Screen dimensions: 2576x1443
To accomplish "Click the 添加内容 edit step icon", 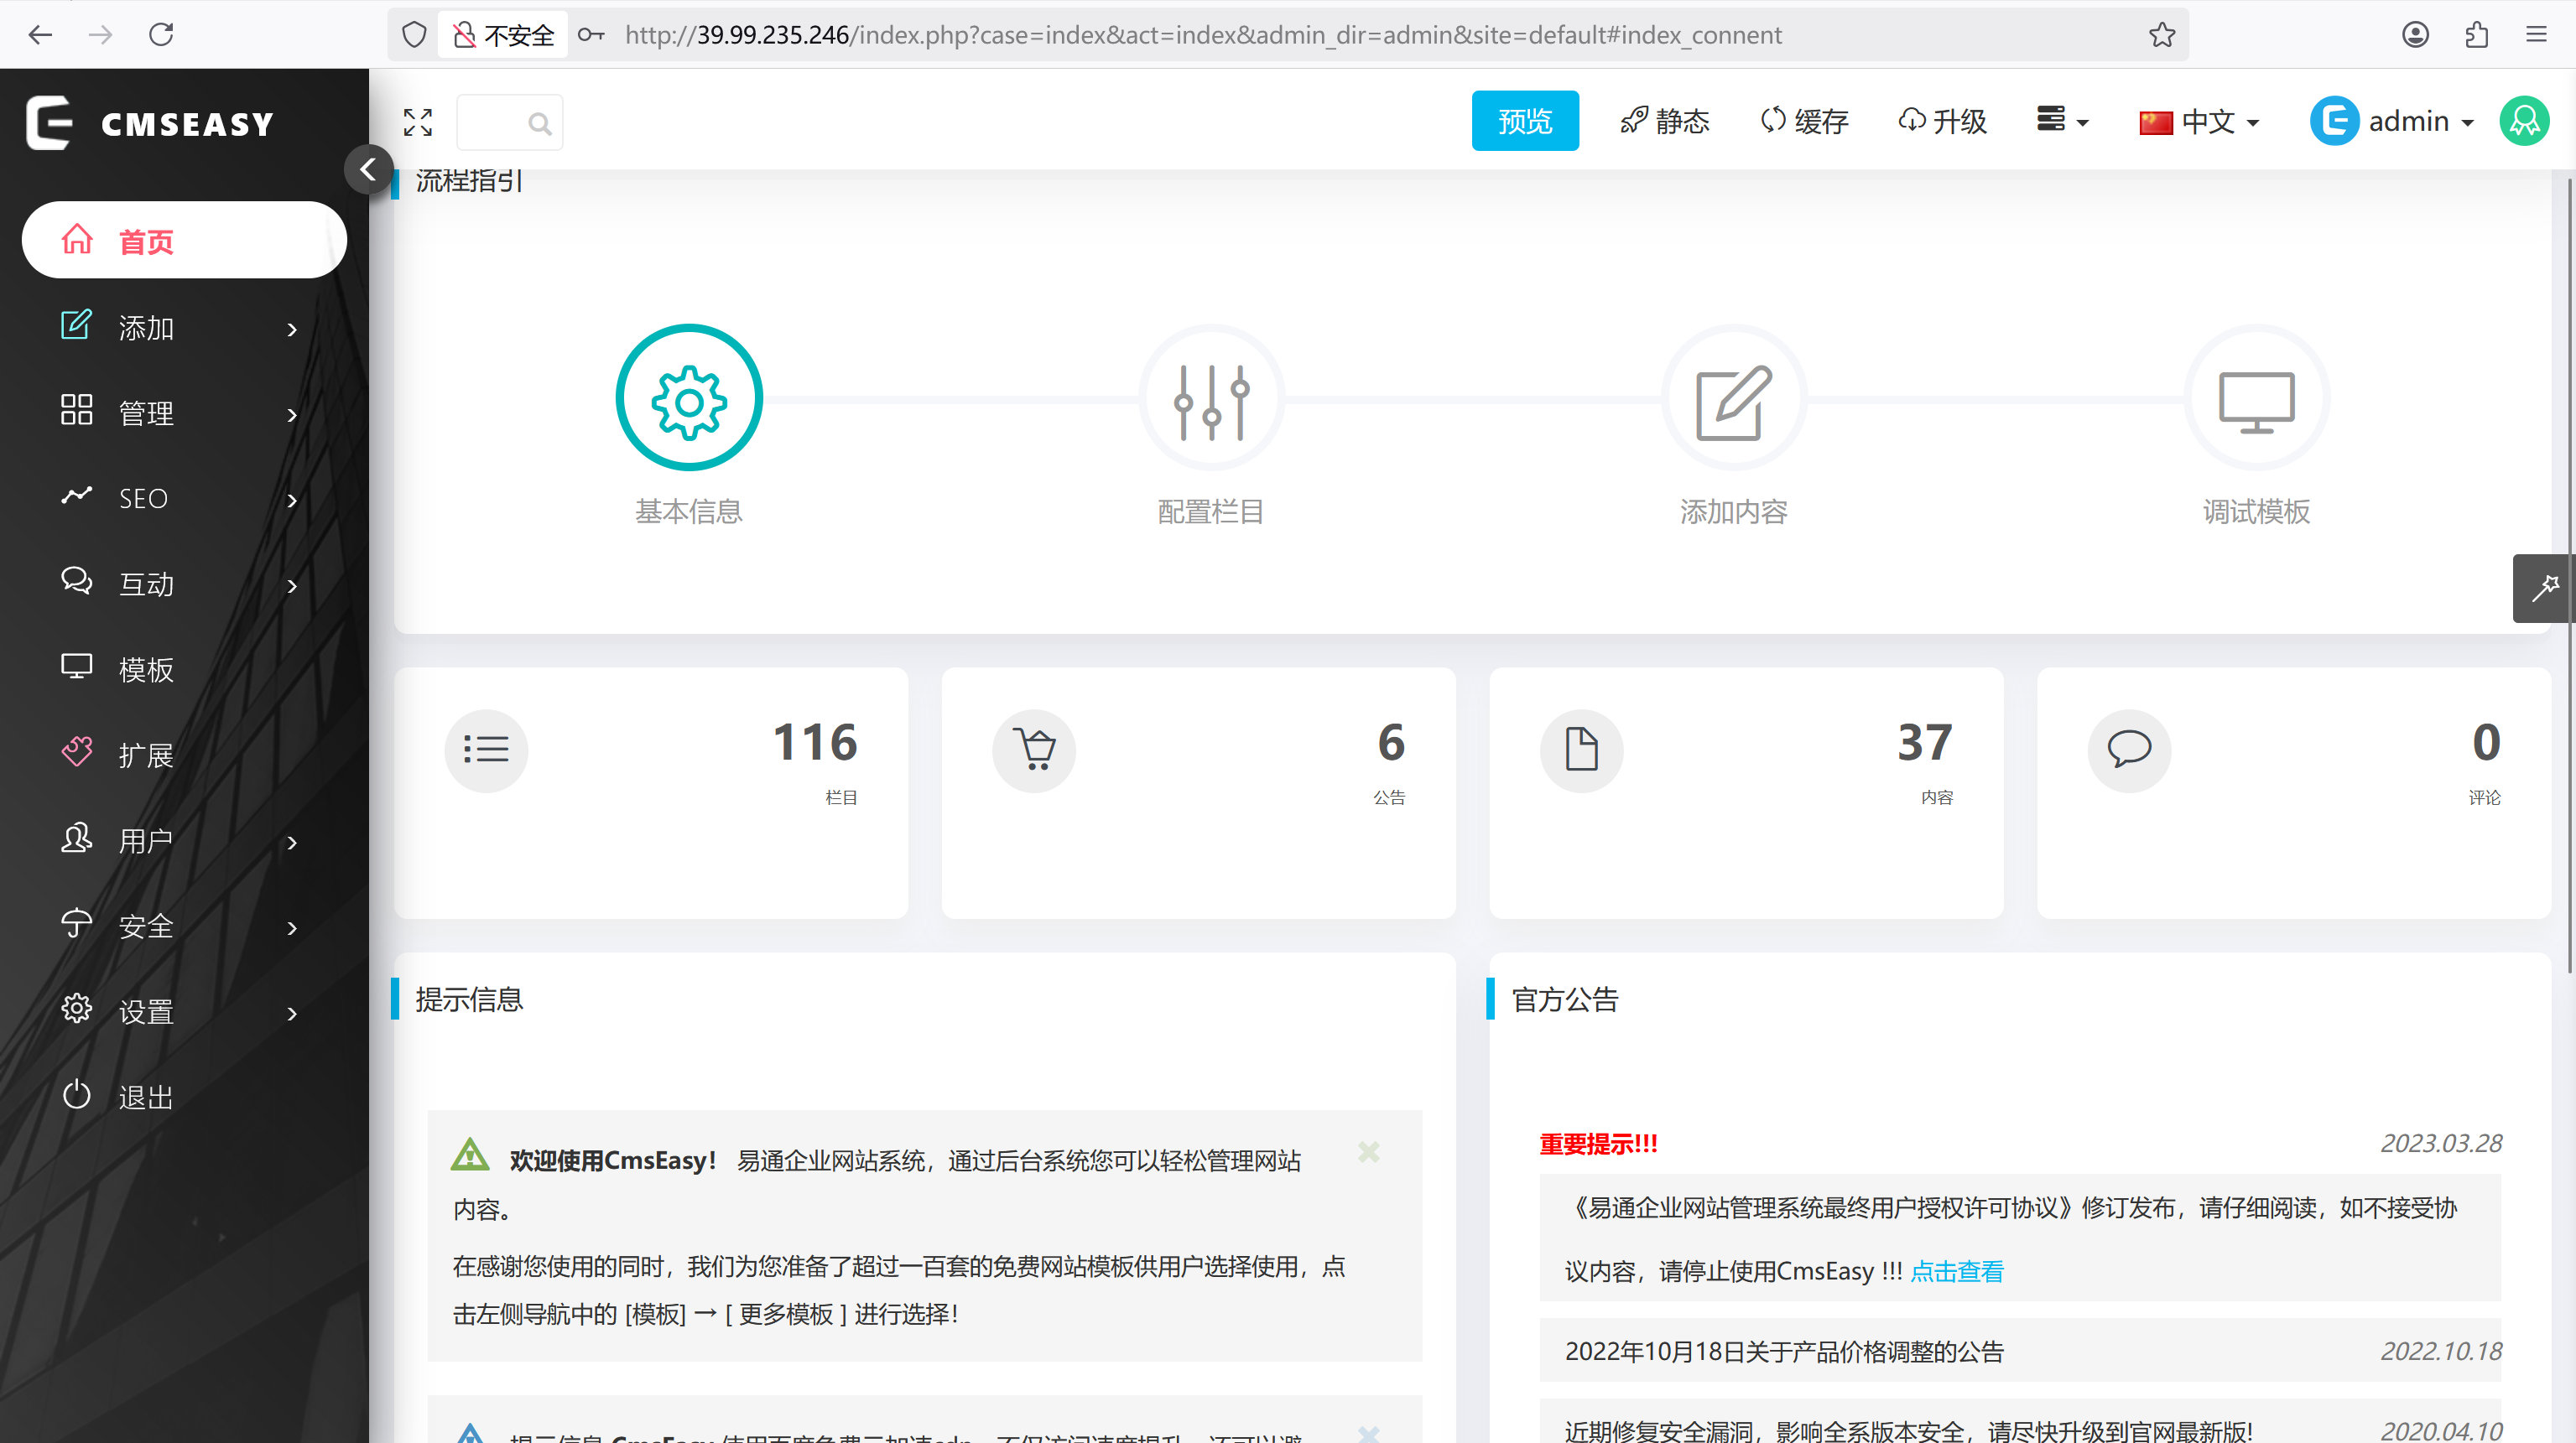I will (x=1734, y=399).
